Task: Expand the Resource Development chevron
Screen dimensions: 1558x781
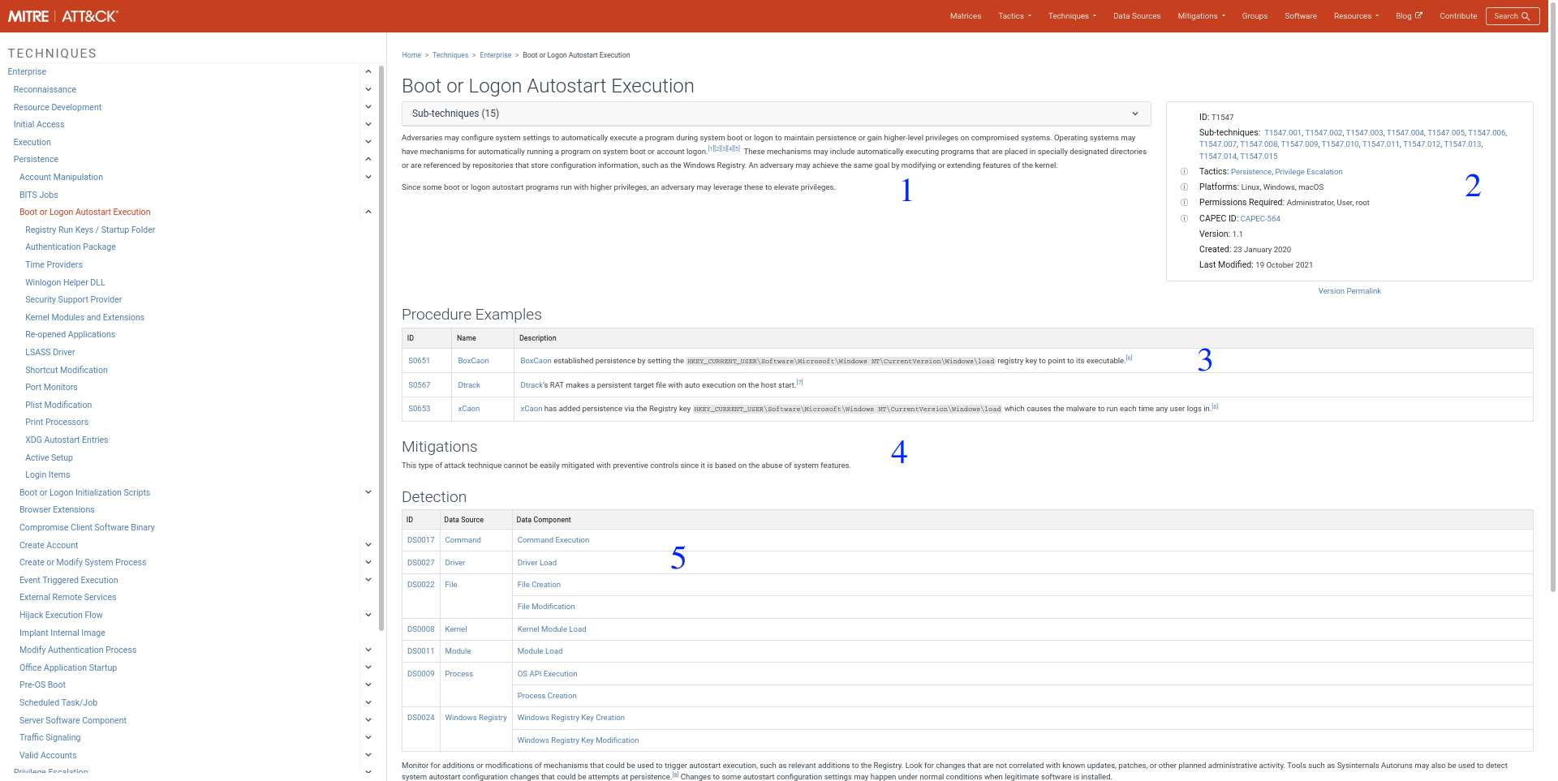Action: pyautogui.click(x=368, y=107)
